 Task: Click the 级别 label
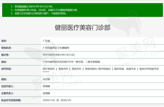[4, 79]
